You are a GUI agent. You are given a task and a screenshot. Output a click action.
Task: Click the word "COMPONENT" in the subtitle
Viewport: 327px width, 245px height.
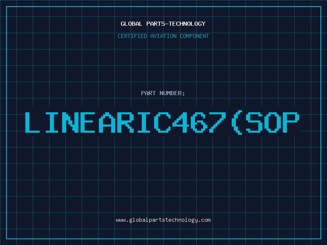194,36
